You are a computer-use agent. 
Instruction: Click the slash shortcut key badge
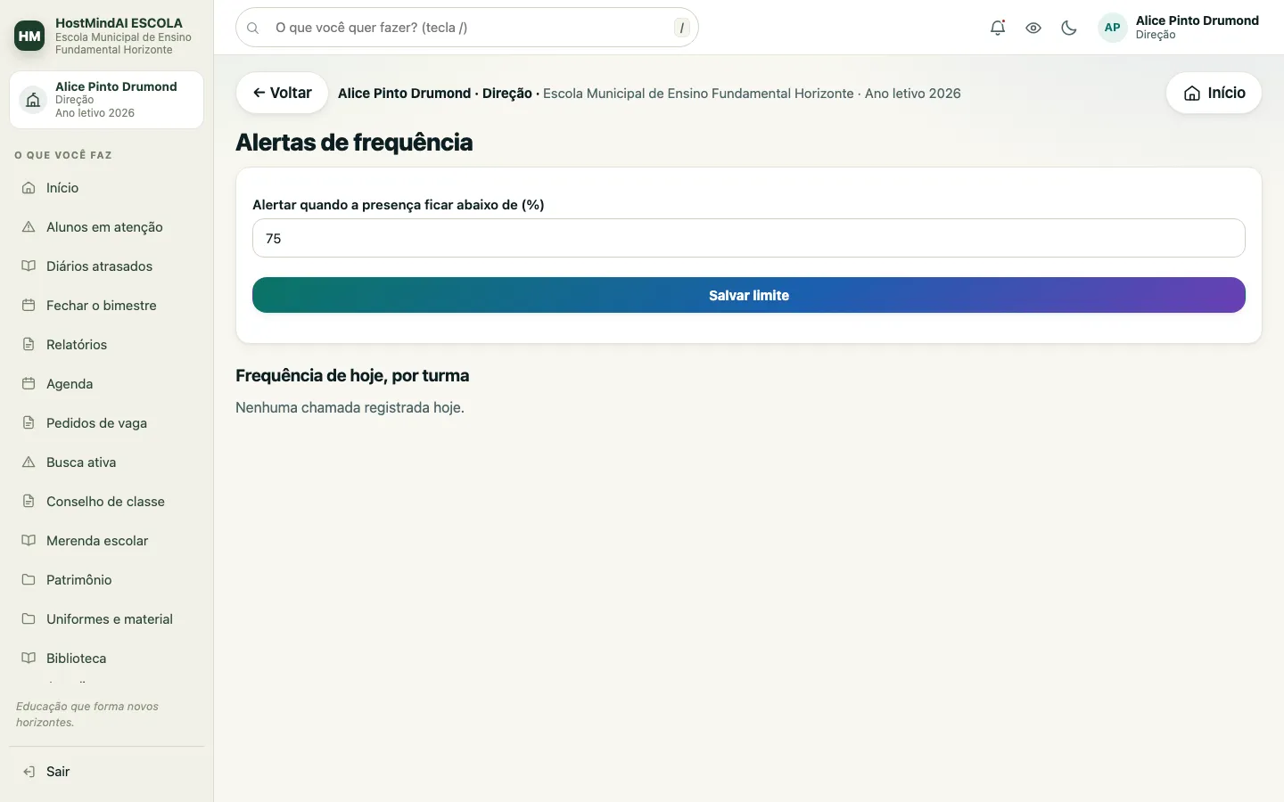pyautogui.click(x=682, y=28)
